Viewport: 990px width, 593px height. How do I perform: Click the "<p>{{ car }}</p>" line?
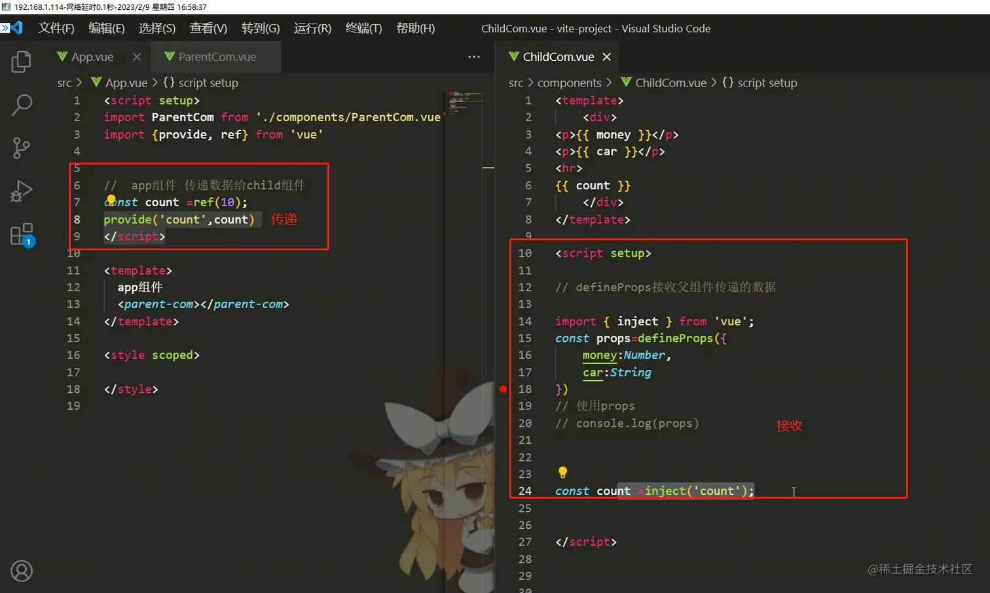pyautogui.click(x=610, y=151)
